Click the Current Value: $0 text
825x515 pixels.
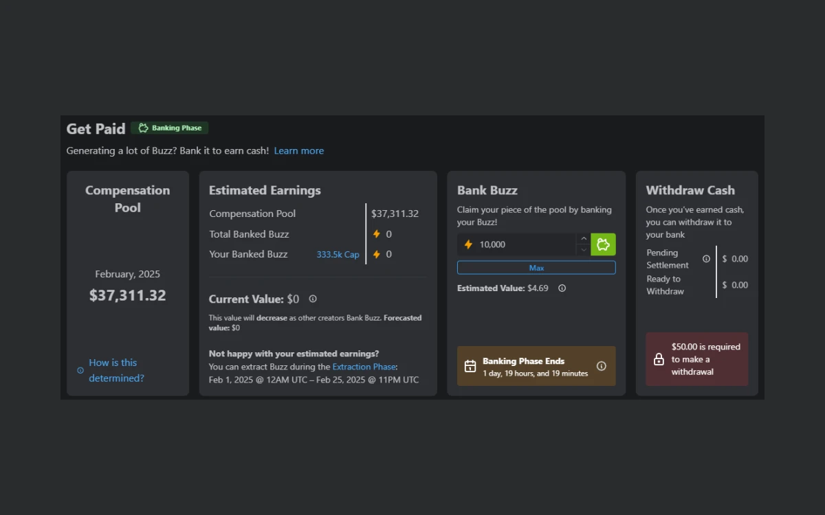tap(254, 299)
